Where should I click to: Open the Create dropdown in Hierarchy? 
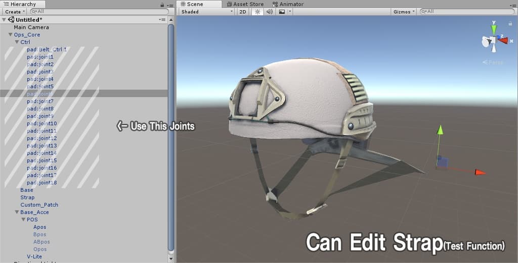click(x=15, y=12)
